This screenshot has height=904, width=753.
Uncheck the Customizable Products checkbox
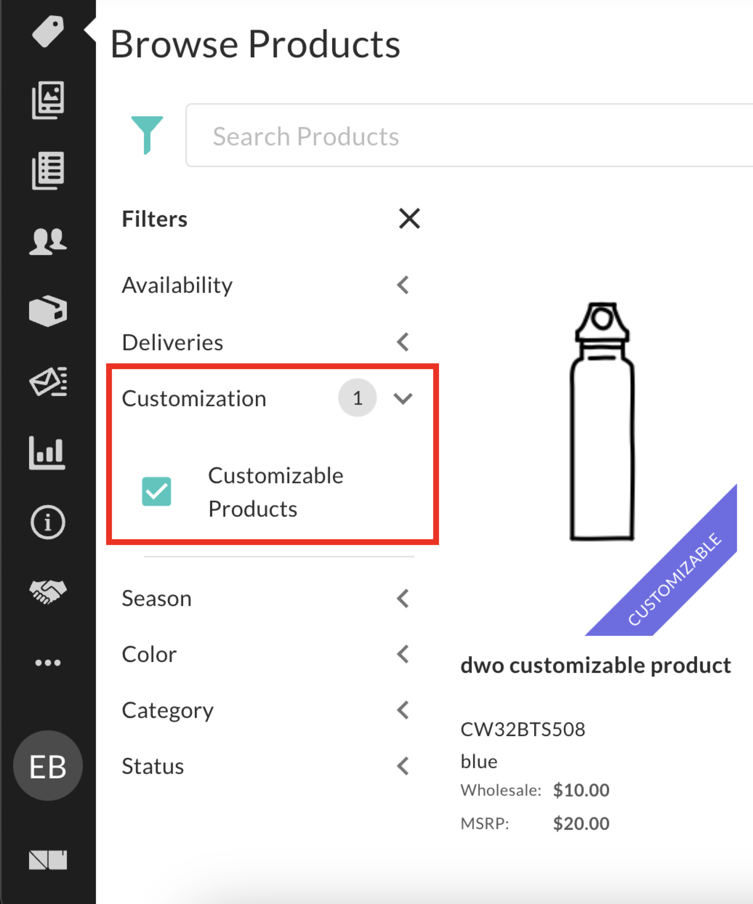[156, 491]
